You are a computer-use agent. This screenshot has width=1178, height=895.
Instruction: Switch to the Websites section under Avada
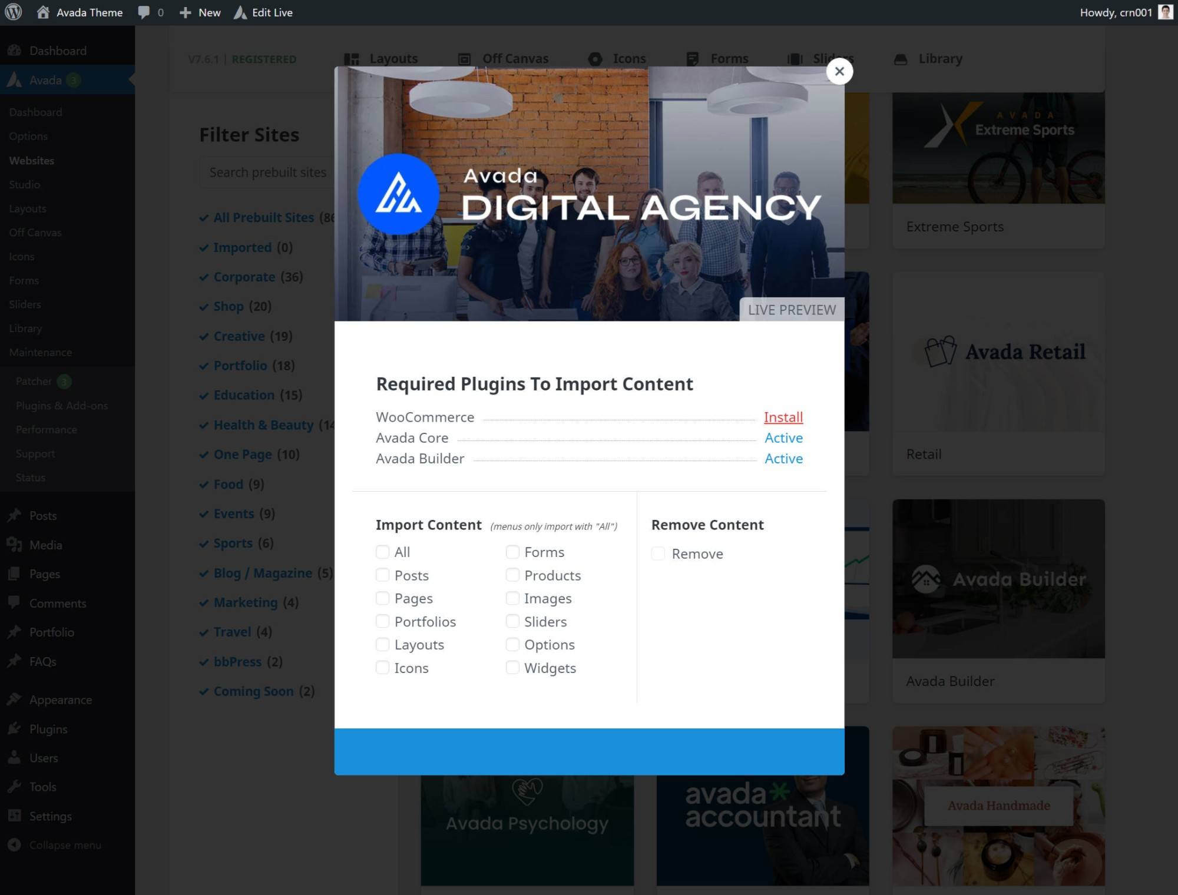click(x=31, y=160)
